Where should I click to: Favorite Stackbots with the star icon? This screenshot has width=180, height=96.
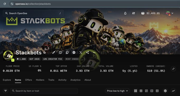coord(44,52)
